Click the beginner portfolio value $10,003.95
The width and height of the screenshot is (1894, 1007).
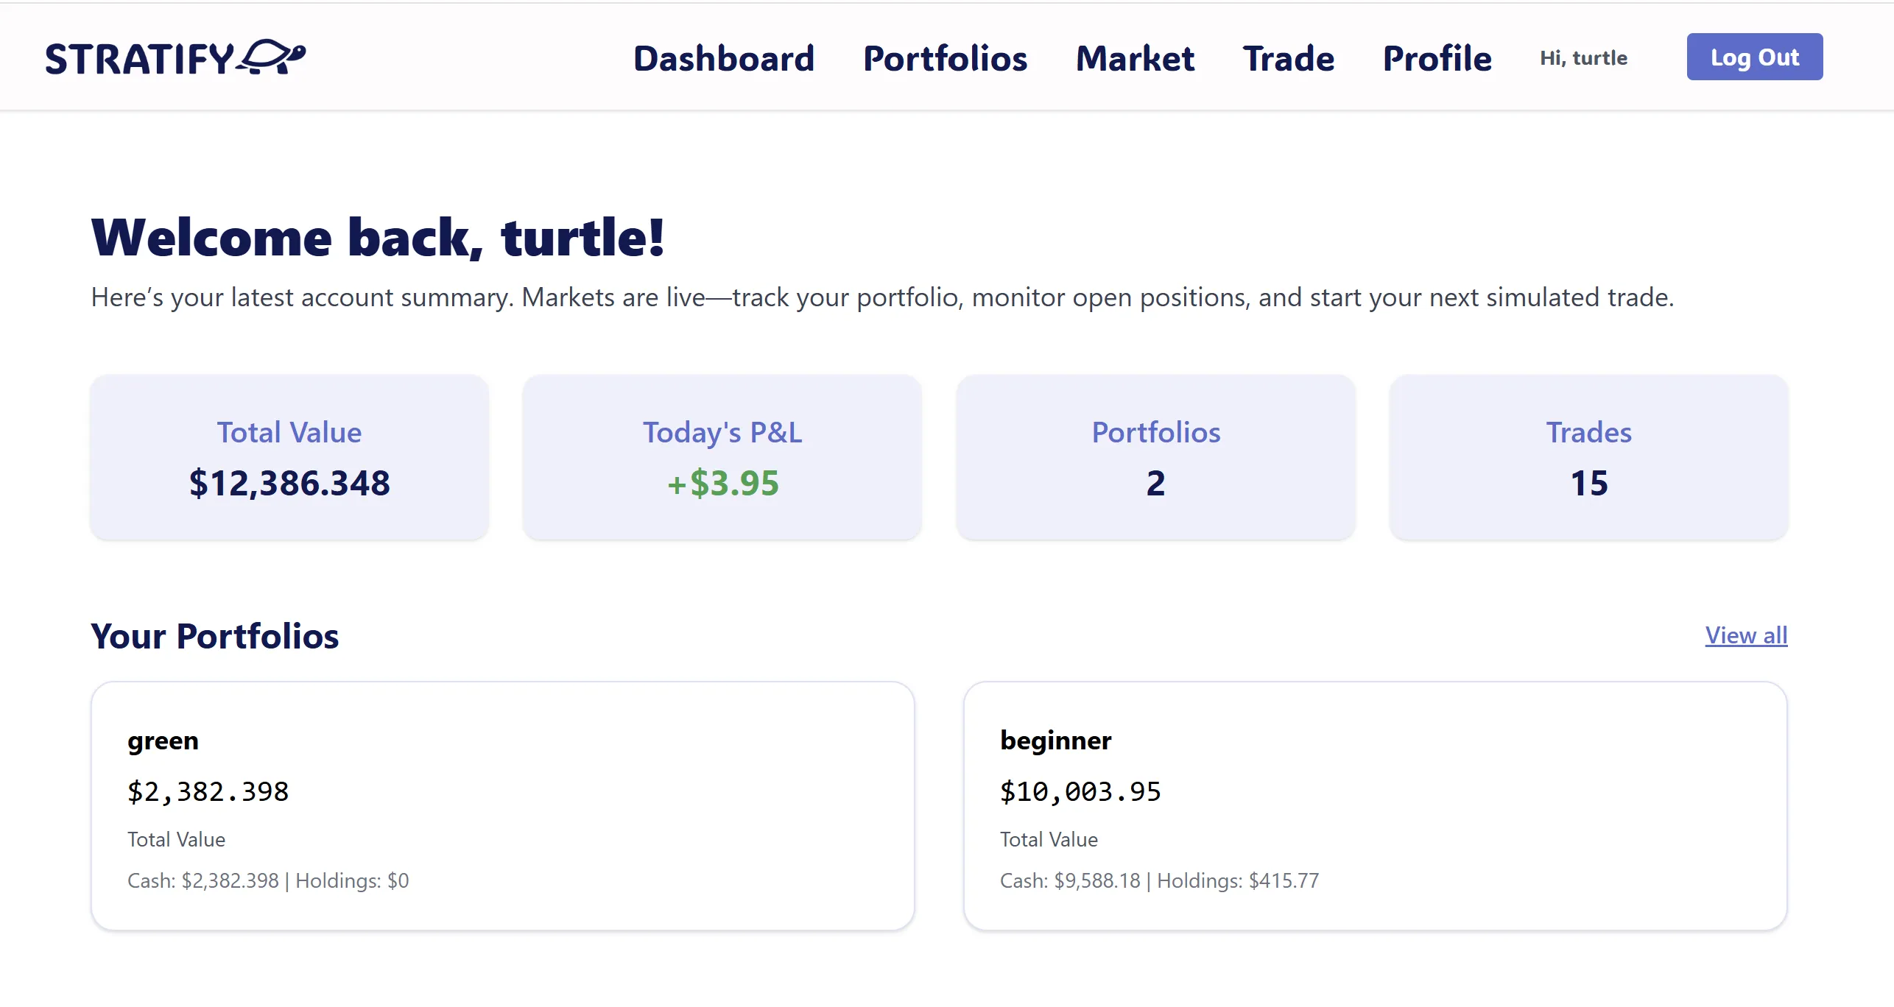(x=1080, y=791)
